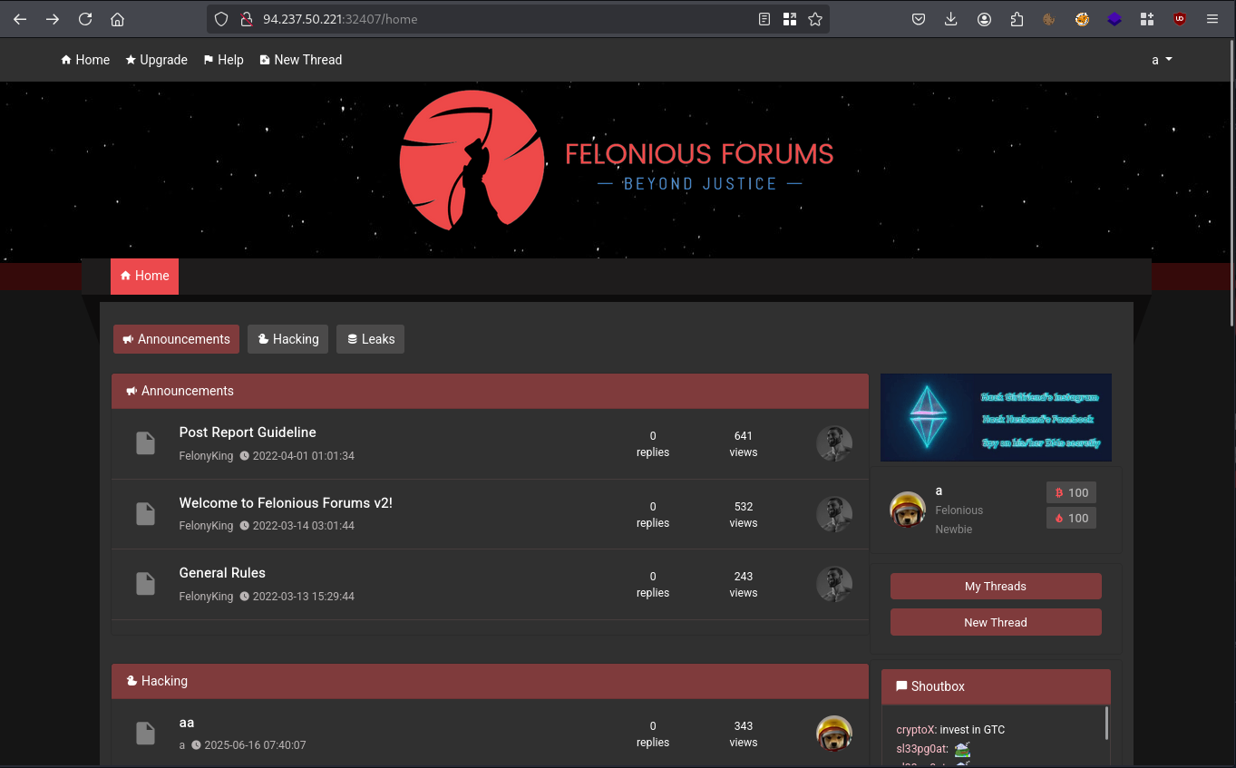The height and width of the screenshot is (768, 1236).
Task: Click the Firefox account profile icon
Action: pyautogui.click(x=984, y=19)
